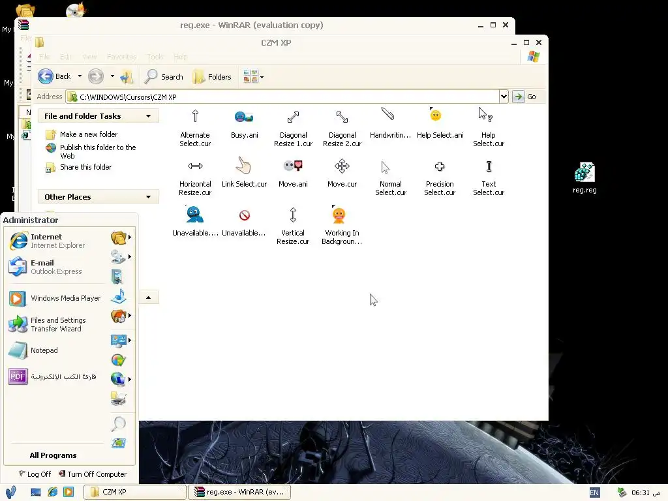
Task: Collapse the Other Places panel
Action: coord(148,197)
